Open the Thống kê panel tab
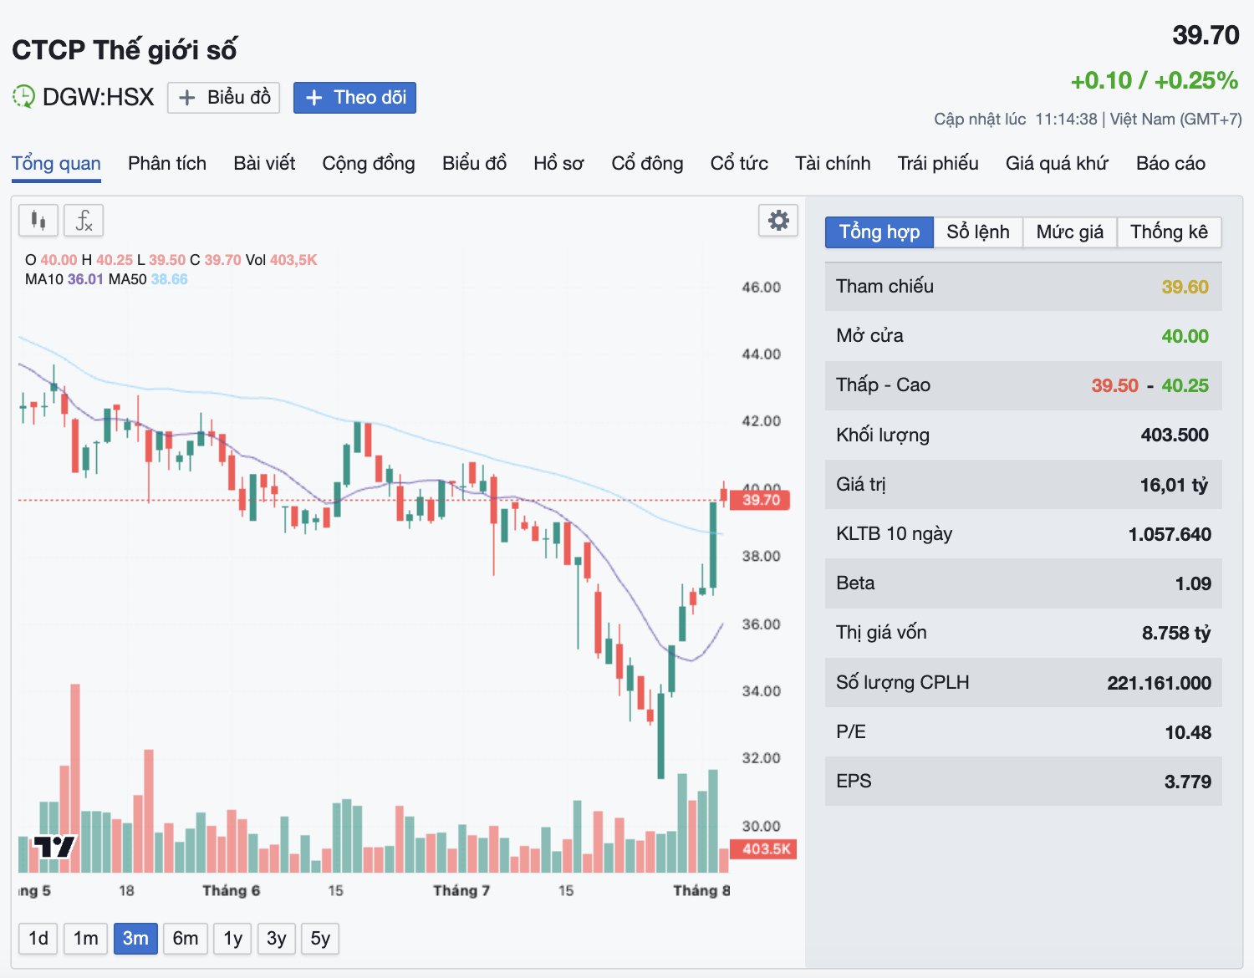 [1169, 232]
